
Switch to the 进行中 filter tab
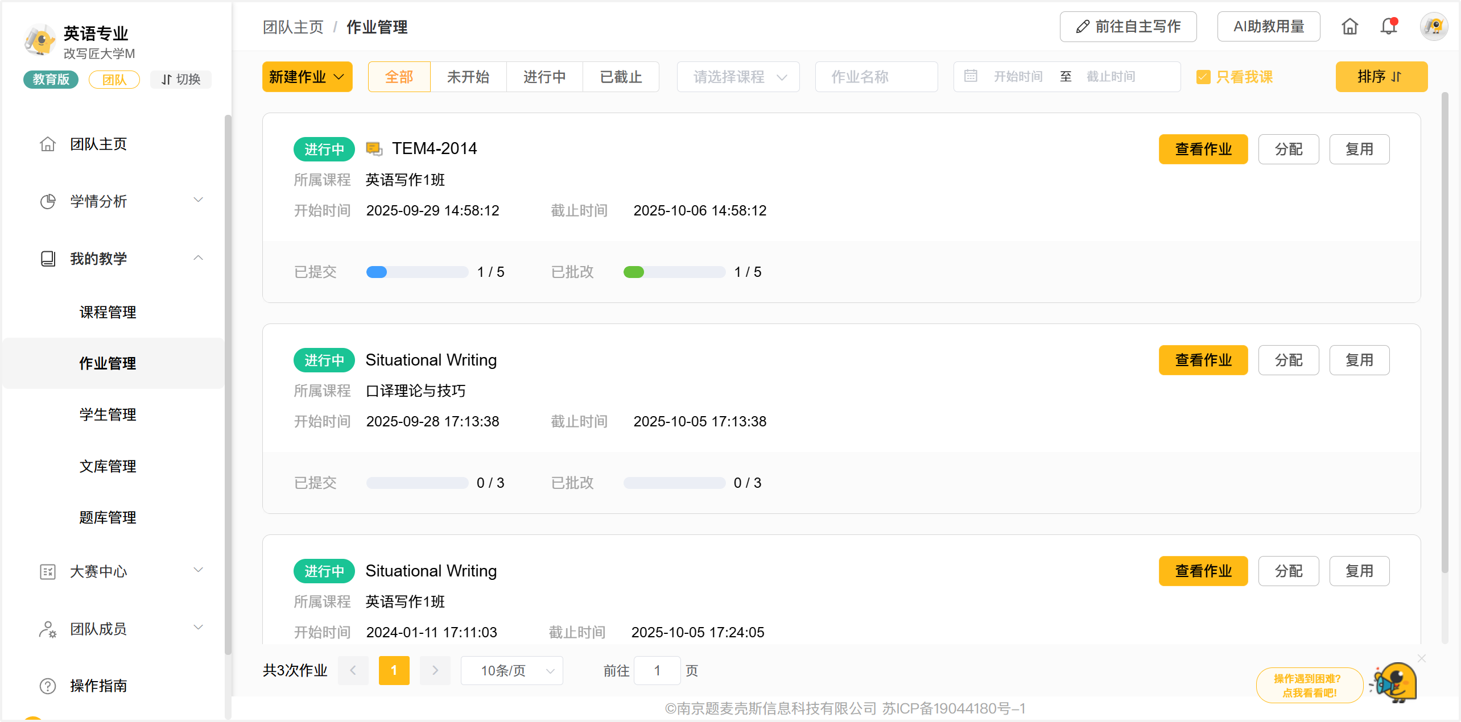[x=544, y=77]
